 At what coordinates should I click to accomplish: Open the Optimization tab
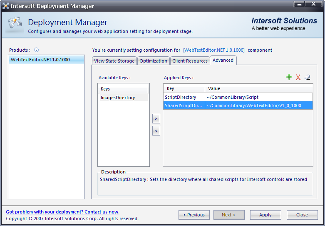(x=153, y=61)
